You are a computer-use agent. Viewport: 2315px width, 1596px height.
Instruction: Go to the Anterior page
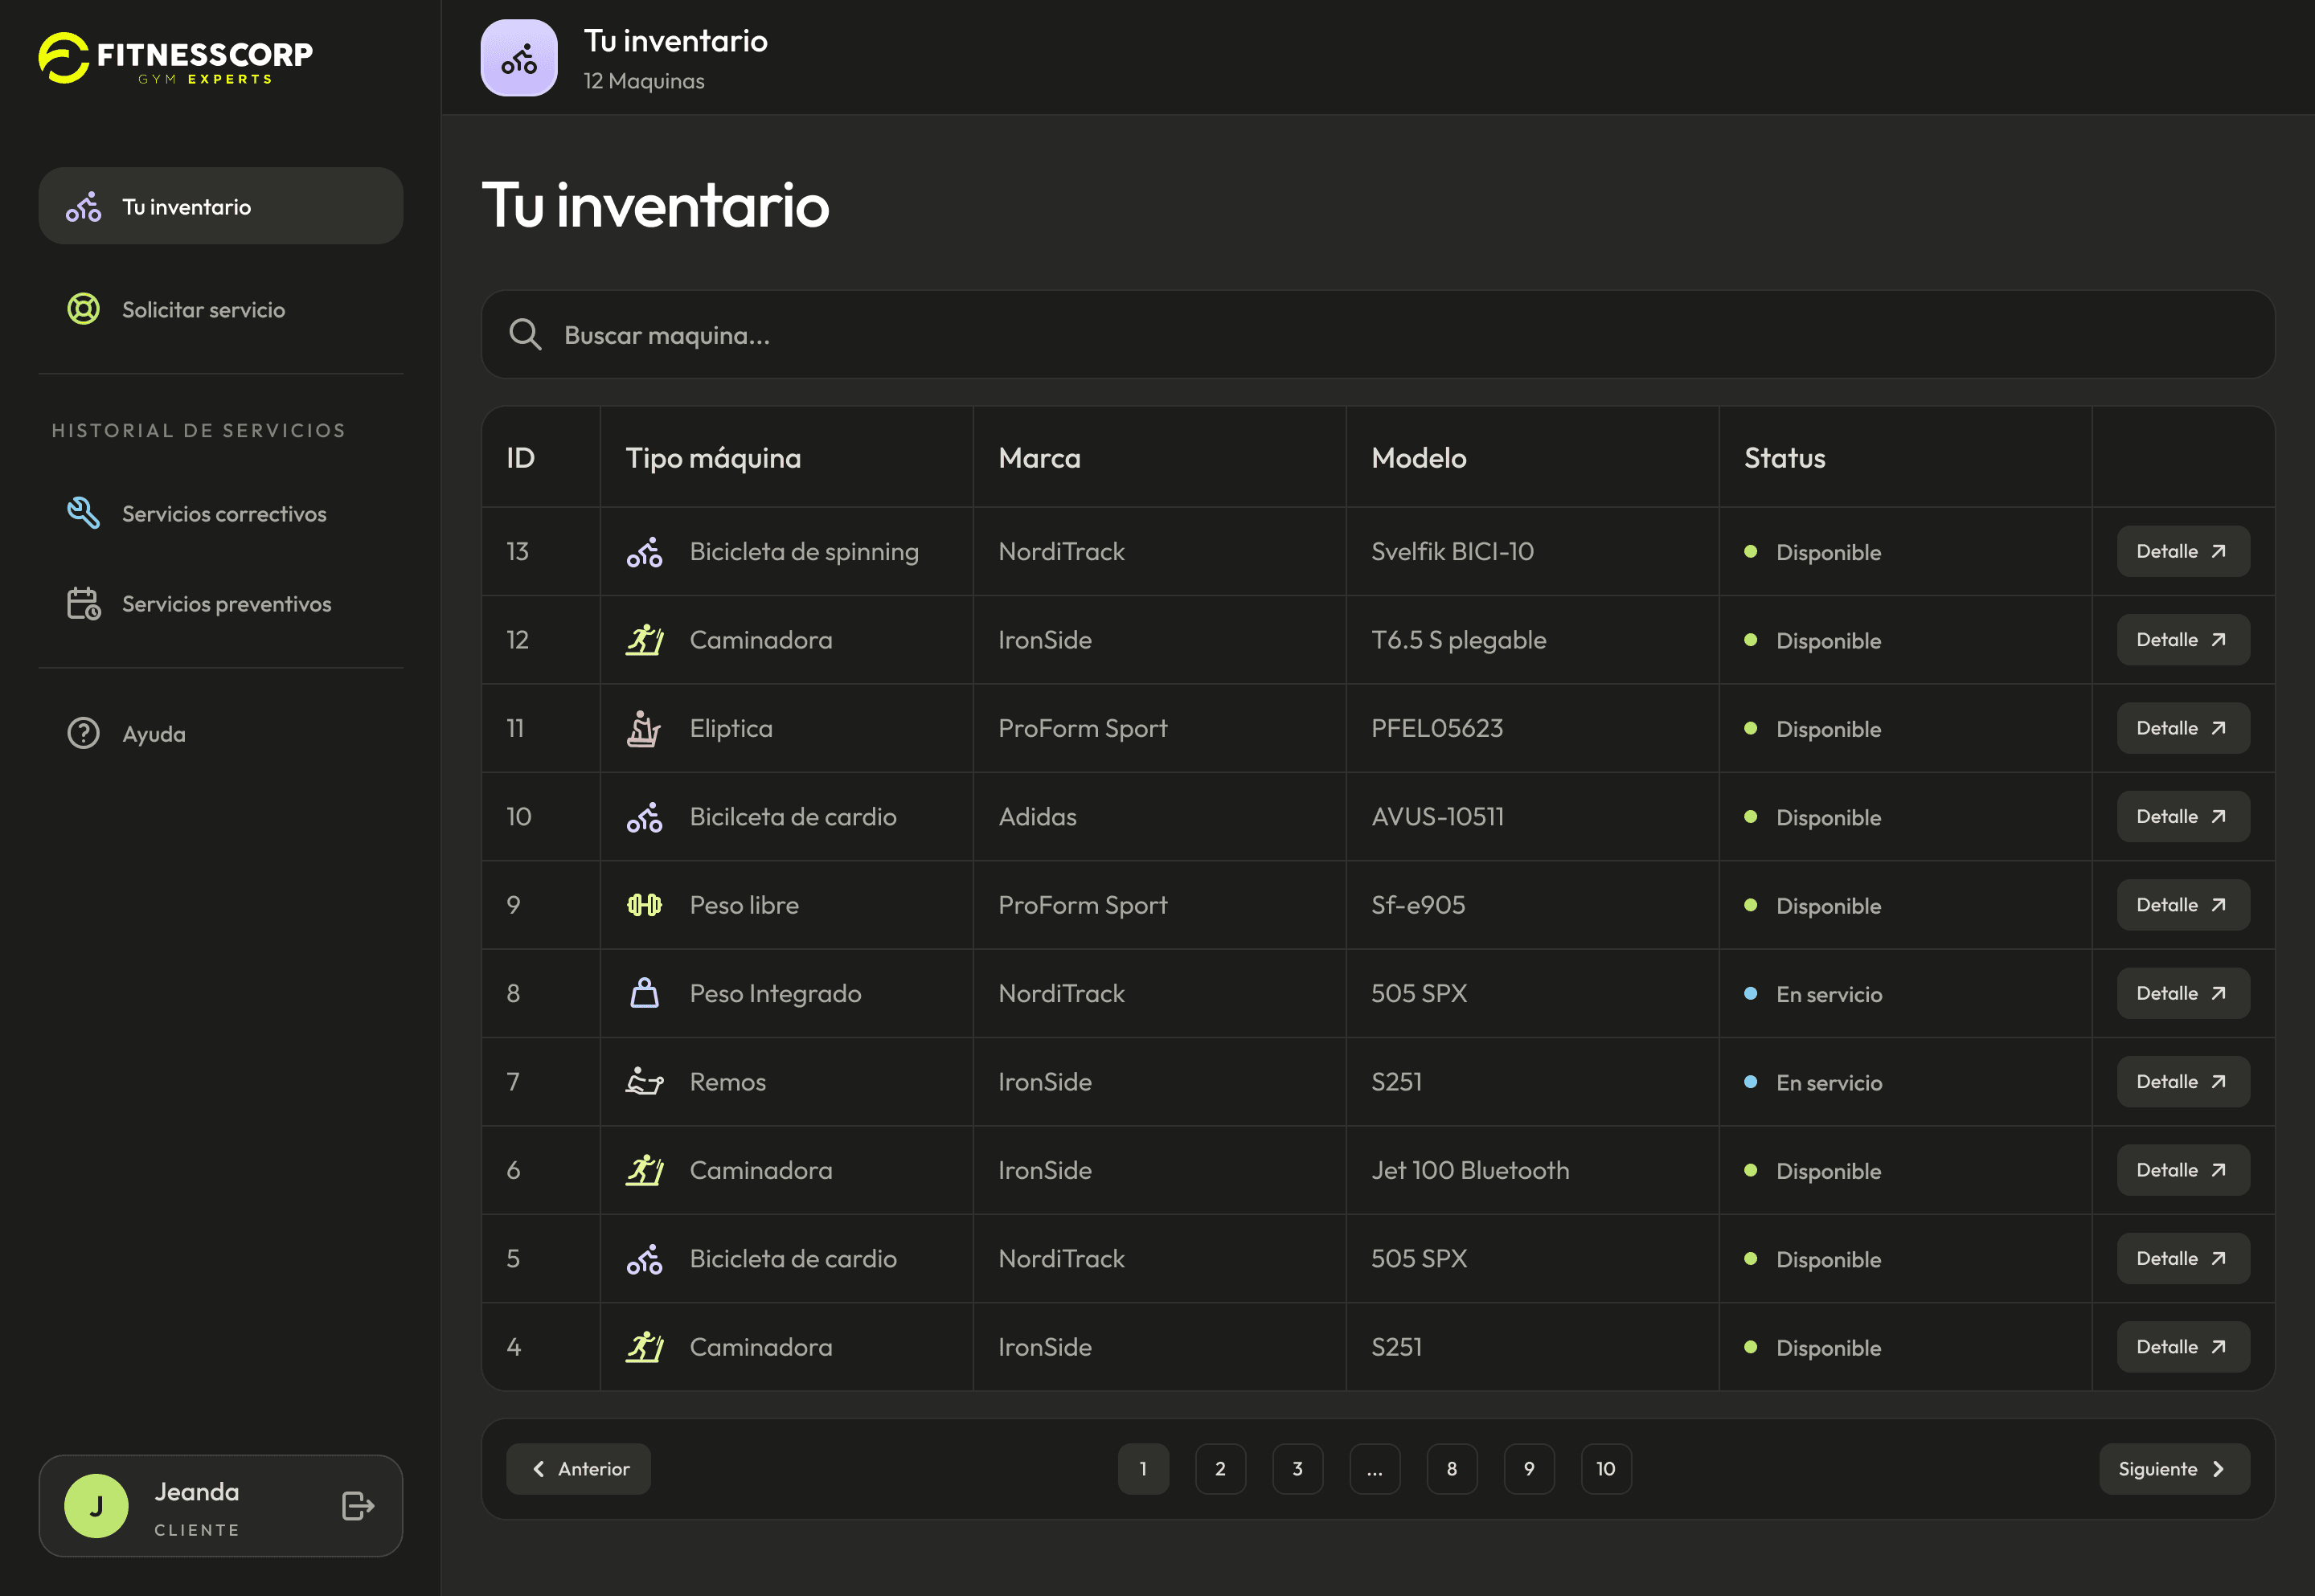[x=578, y=1469]
